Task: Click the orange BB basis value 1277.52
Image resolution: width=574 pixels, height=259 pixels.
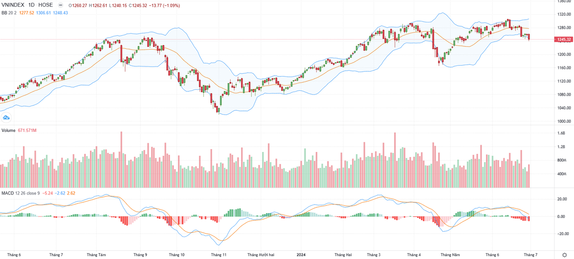Action: 27,13
